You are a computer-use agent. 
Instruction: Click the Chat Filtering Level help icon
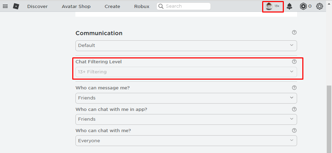pyautogui.click(x=294, y=62)
